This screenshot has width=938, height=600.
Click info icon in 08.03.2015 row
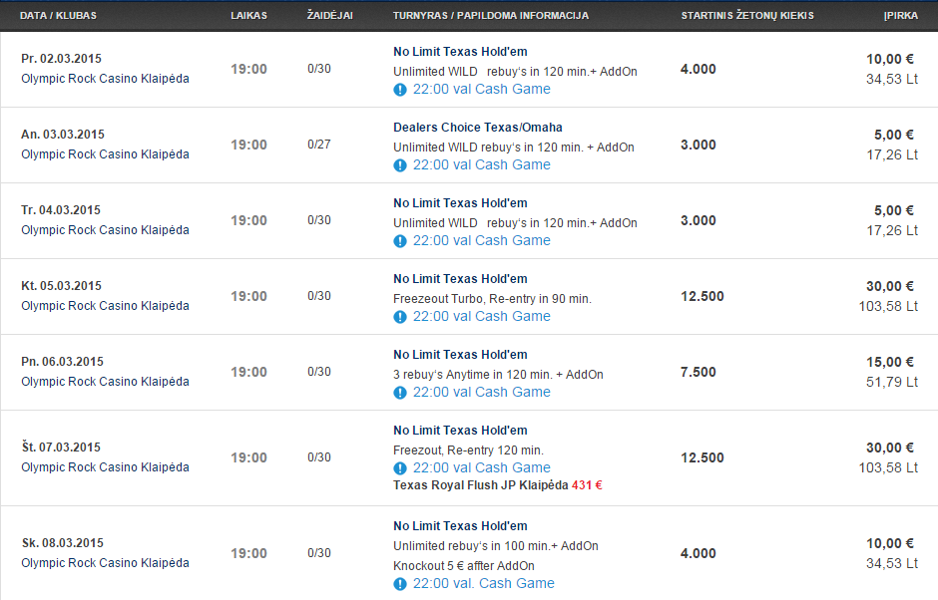(x=400, y=584)
